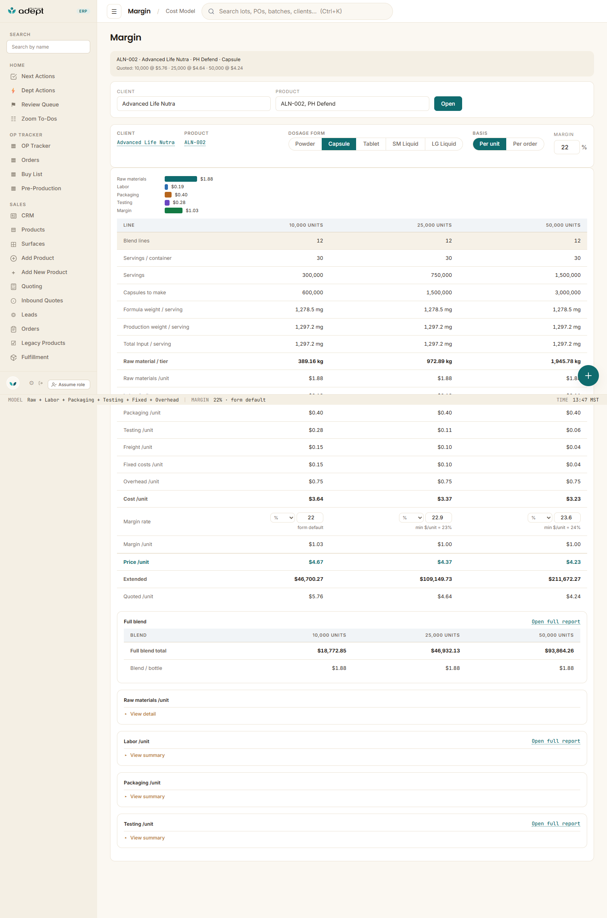
Task: Select Powder dosage form
Action: tap(305, 144)
